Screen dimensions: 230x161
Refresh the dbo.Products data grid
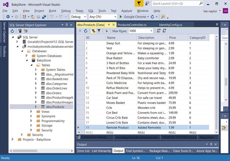[86, 31]
